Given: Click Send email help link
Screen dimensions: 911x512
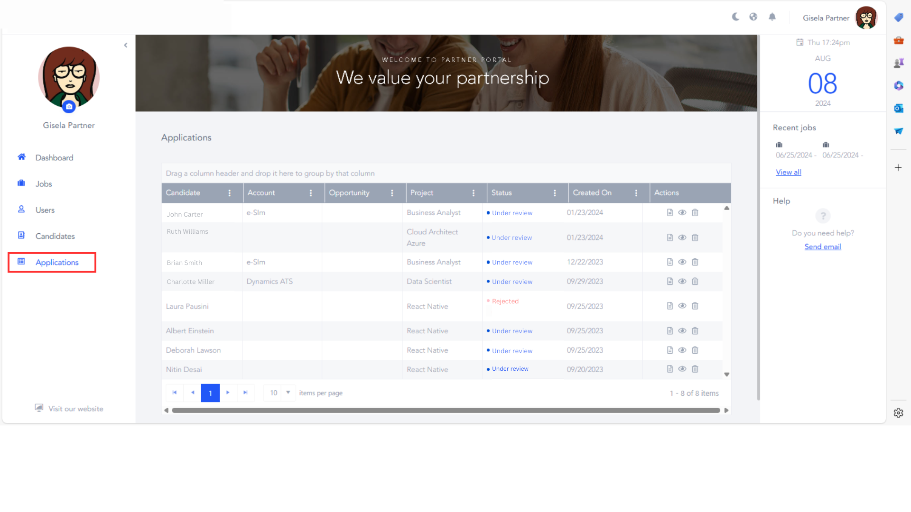Looking at the screenshot, I should [823, 247].
